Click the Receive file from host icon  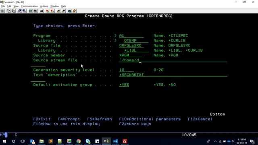click(24, 11)
